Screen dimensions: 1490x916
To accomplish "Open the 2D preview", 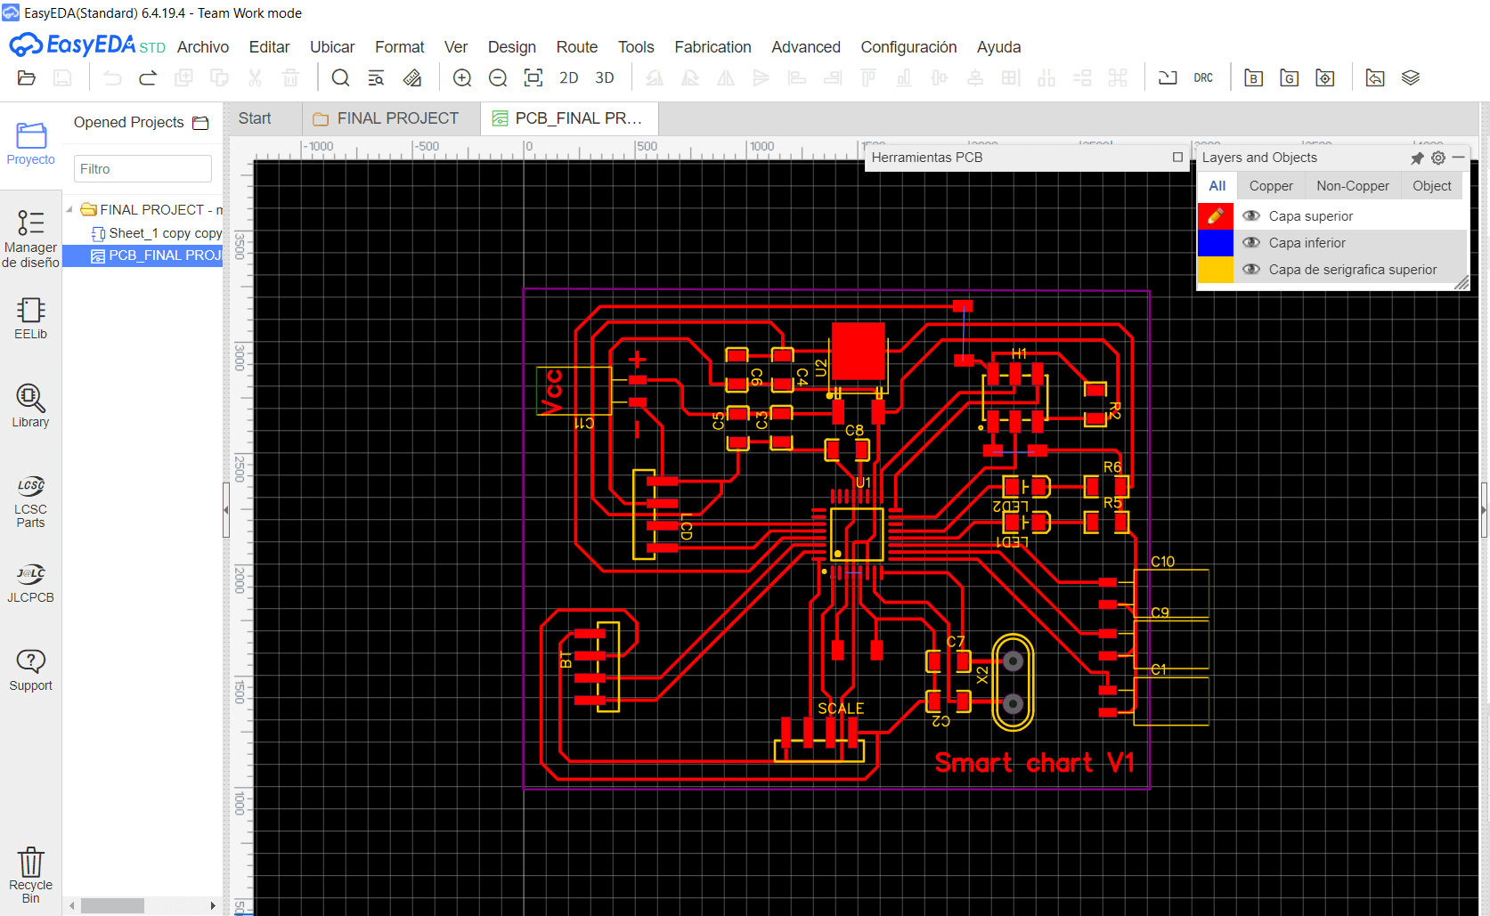I will click(569, 78).
